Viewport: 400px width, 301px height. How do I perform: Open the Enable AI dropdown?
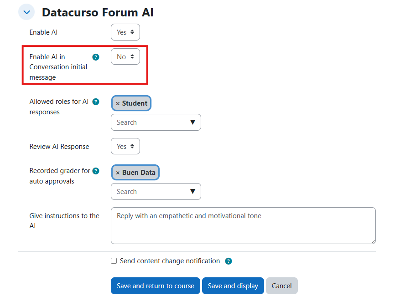(x=125, y=32)
